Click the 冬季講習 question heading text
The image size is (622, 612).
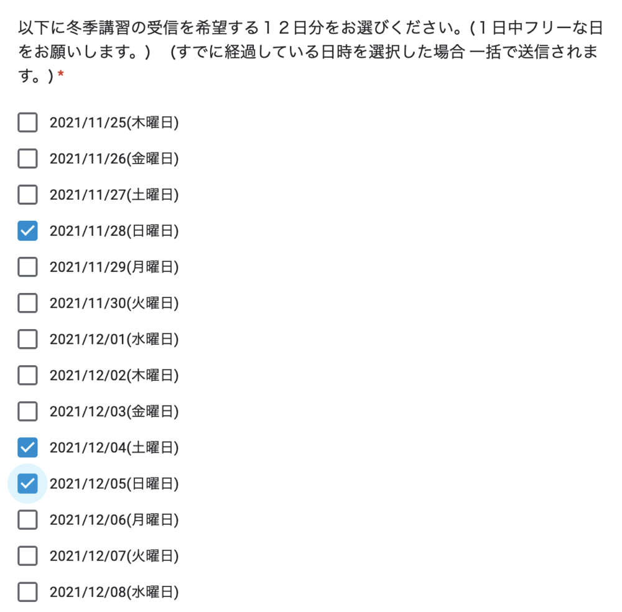pos(310,51)
